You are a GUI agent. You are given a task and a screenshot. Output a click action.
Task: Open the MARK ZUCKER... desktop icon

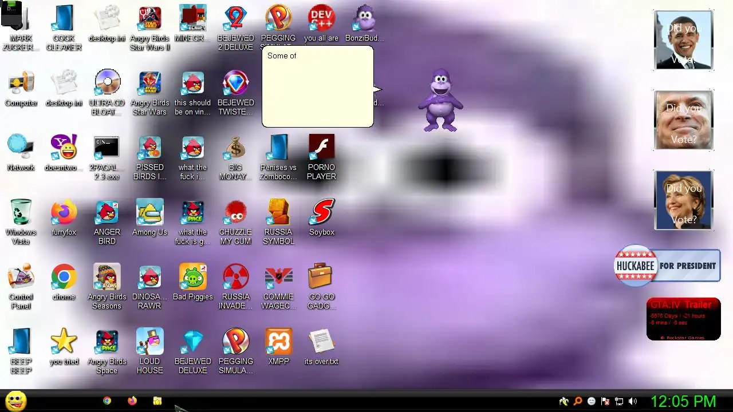tap(21, 27)
